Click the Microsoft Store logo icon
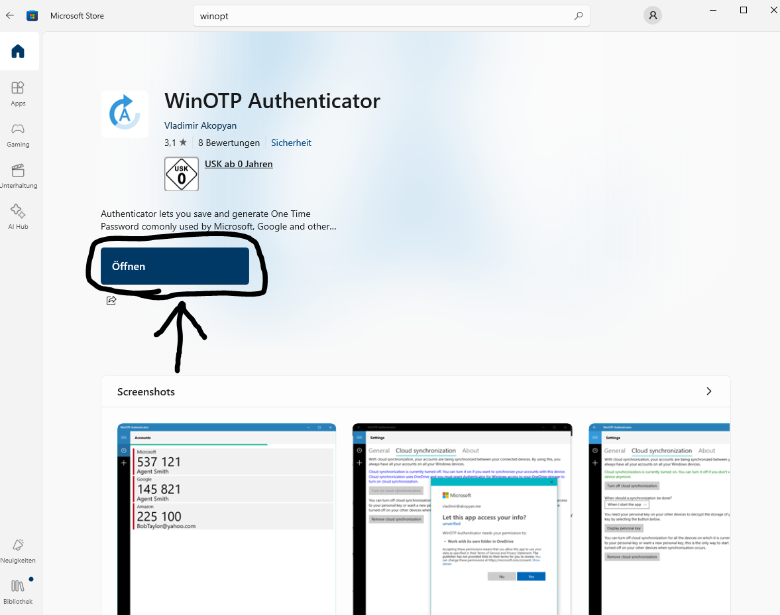This screenshot has height=615, width=780. [x=32, y=15]
